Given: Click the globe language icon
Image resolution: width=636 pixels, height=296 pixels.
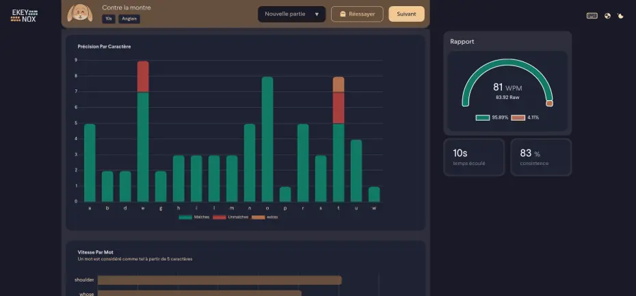Looking at the screenshot, I should click(607, 16).
